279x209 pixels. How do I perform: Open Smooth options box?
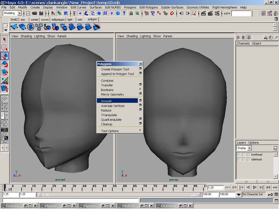point(140,101)
